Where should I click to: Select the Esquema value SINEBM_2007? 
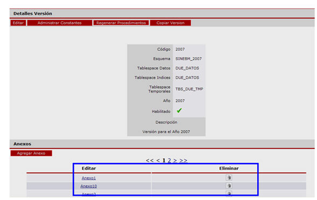(x=189, y=59)
